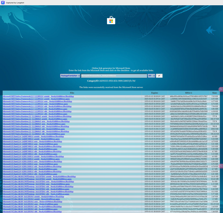Get the NET.Native.Runtime.2.2 x86 appx
Viewport: 223px width, 213px height.
34,134
